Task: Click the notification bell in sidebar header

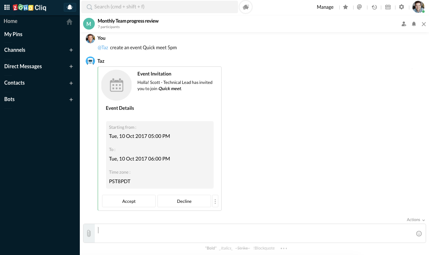Action: 70,7
